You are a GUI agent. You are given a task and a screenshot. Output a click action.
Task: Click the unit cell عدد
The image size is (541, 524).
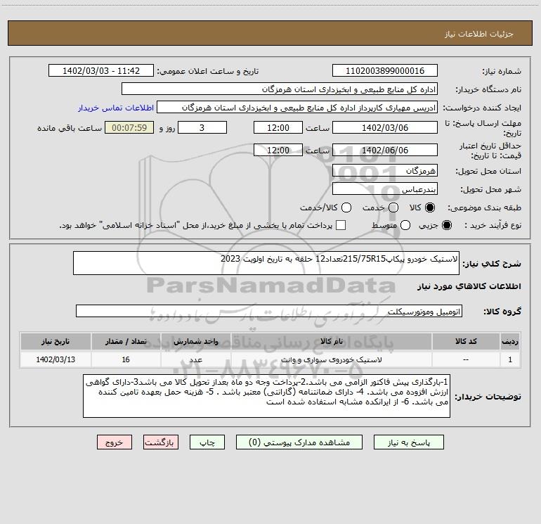195,359
